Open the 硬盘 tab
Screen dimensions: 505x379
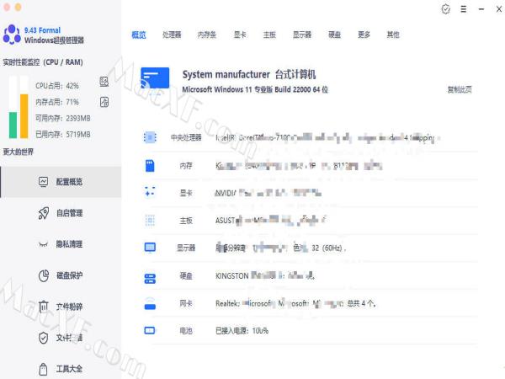click(x=335, y=35)
